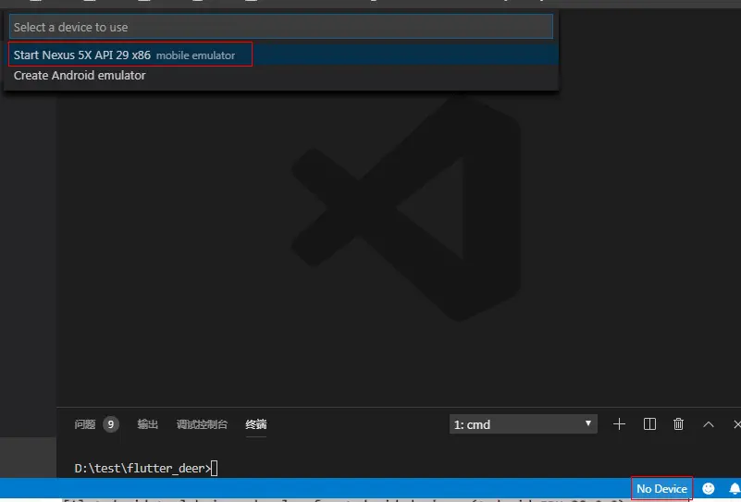Start Nexus 5X API 29 x86 emulator
The height and width of the screenshot is (502, 741).
[x=281, y=55]
